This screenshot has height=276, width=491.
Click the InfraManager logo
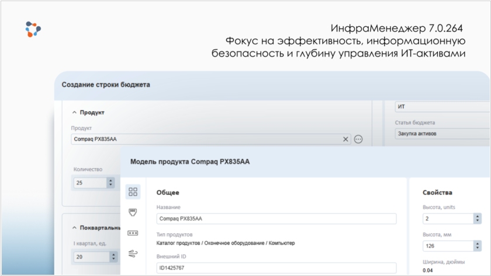pyautogui.click(x=33, y=29)
